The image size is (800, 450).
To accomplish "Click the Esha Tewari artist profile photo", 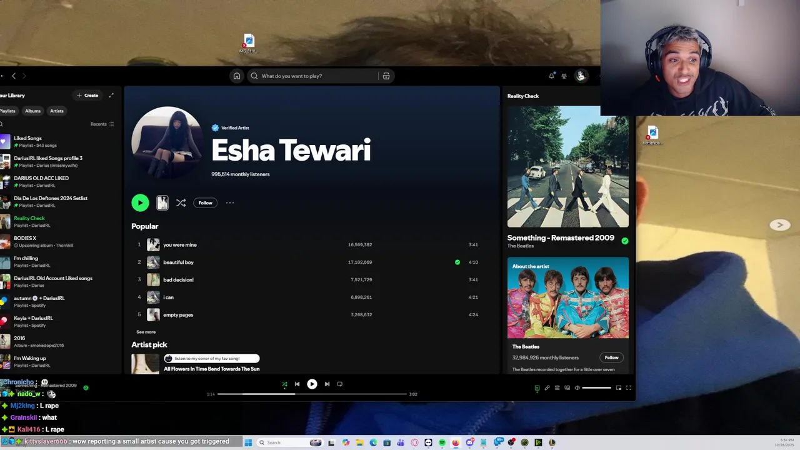I will [x=166, y=143].
